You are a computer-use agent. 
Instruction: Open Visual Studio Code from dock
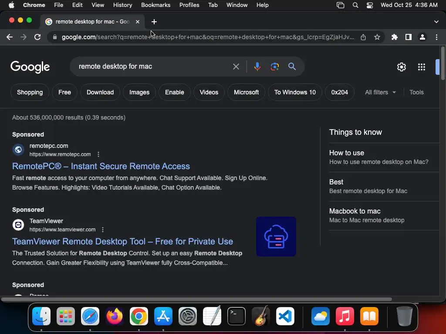coord(285,316)
